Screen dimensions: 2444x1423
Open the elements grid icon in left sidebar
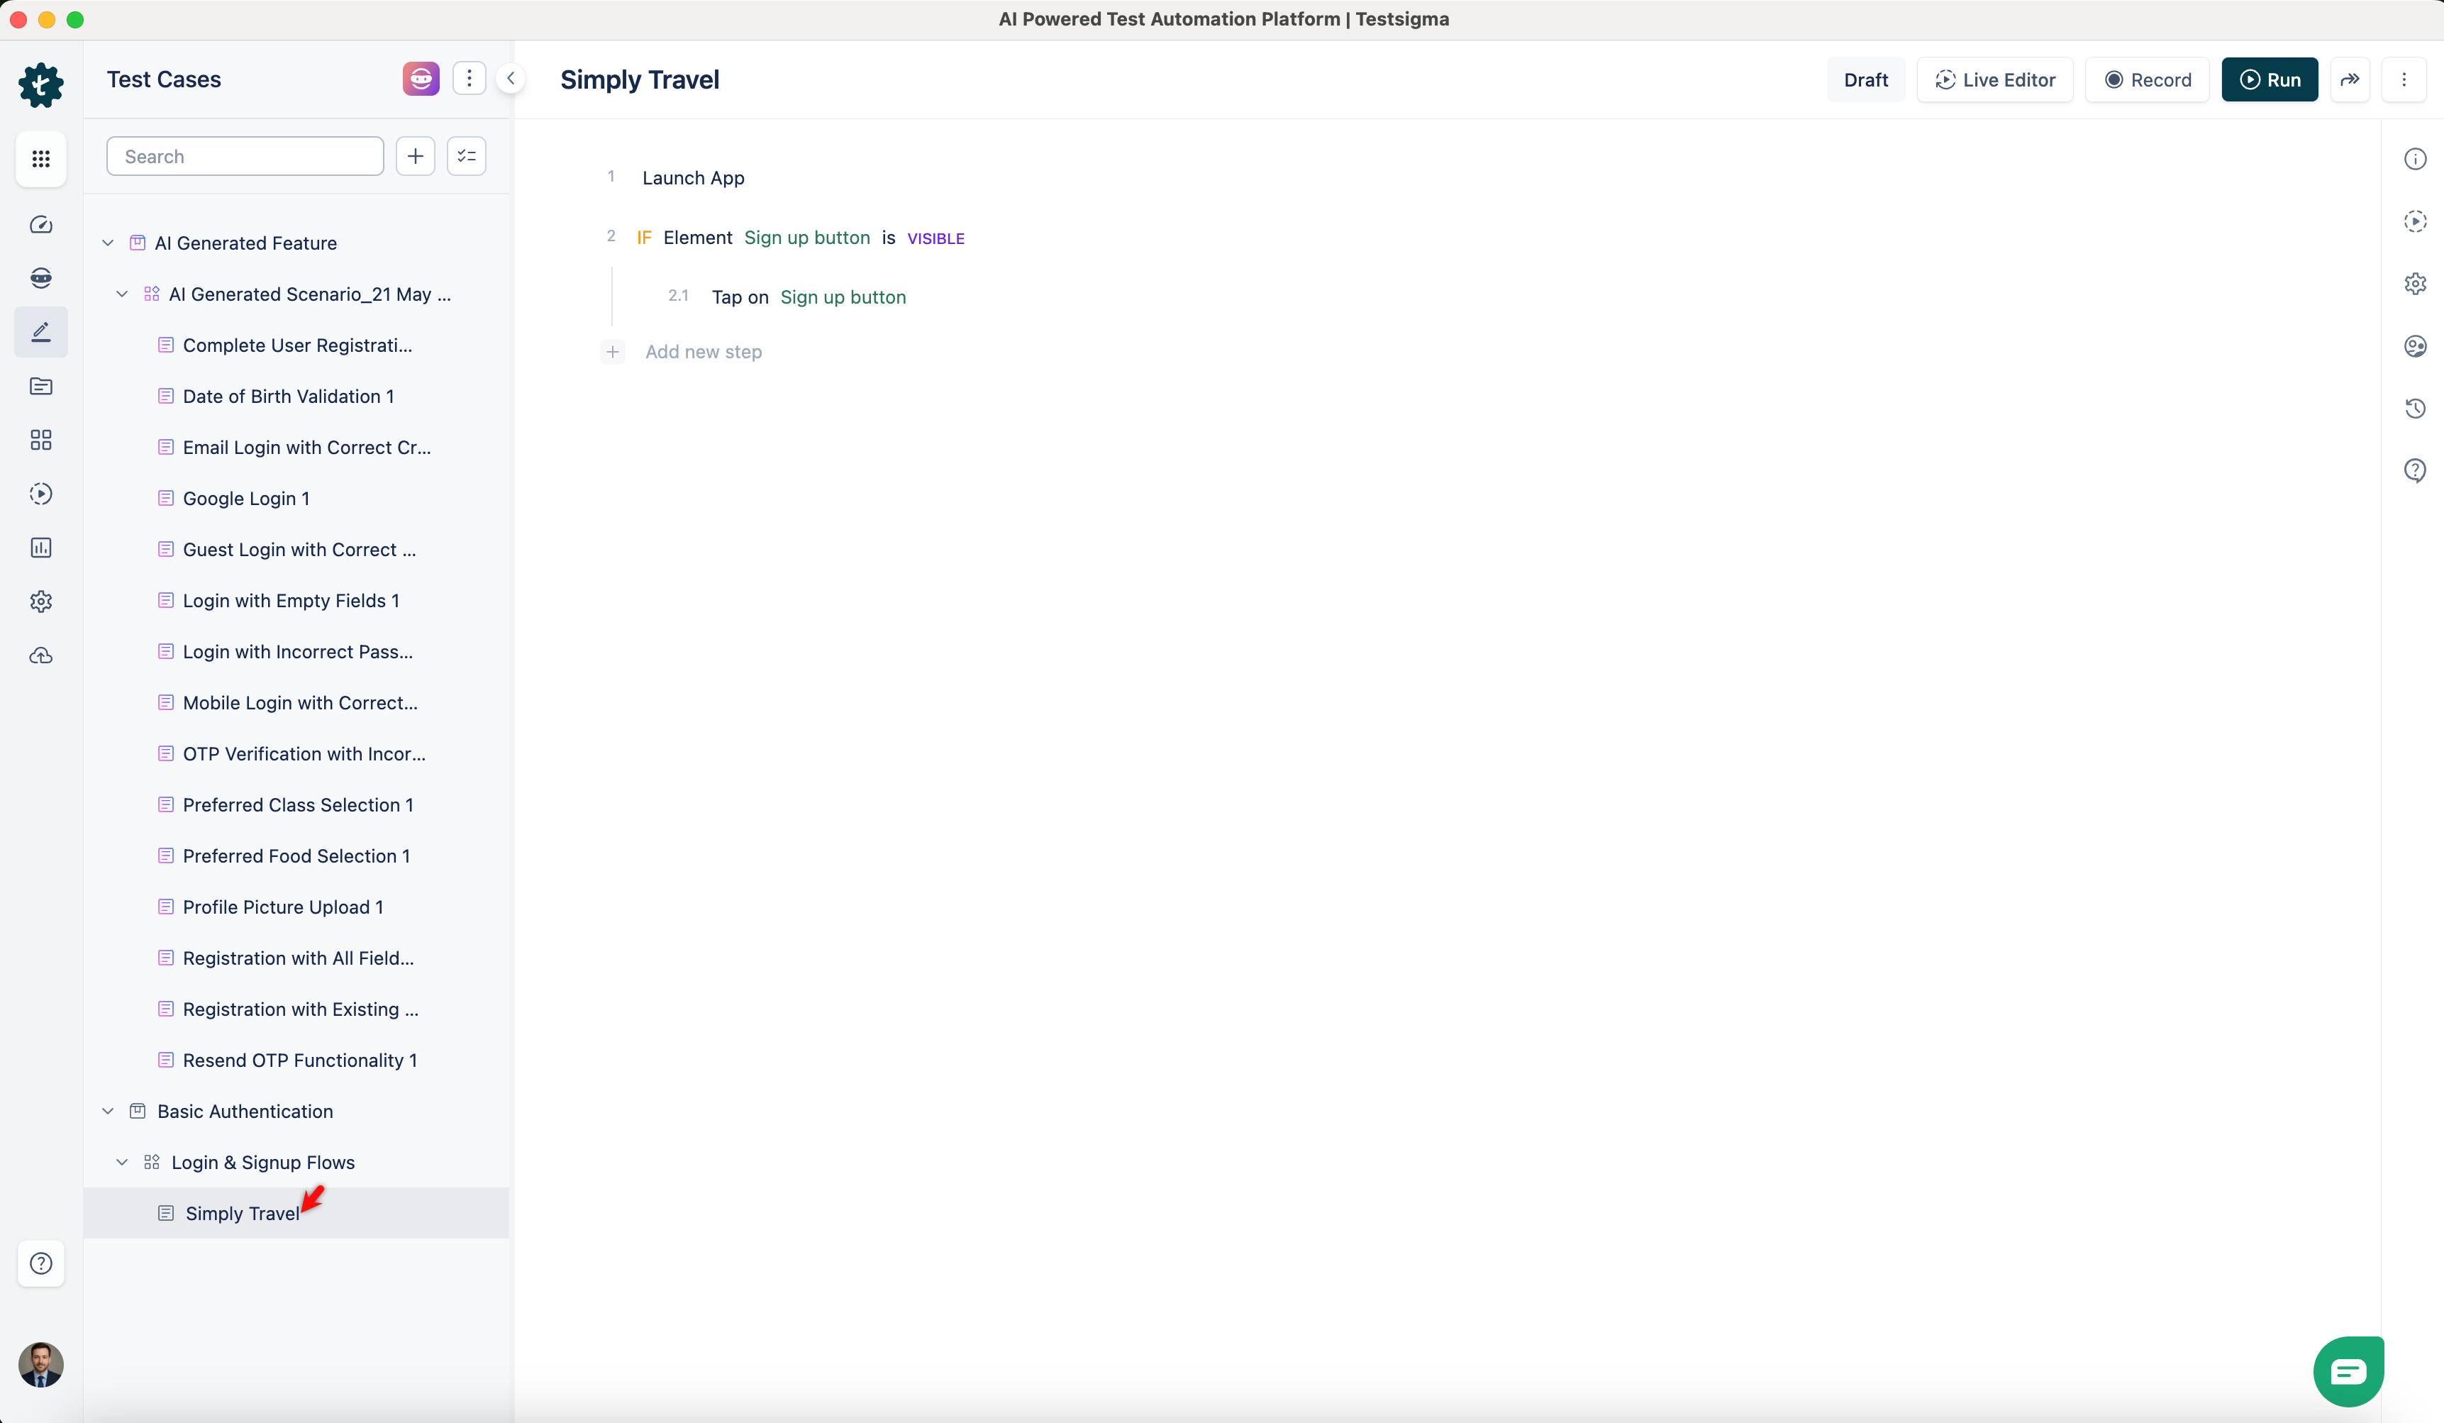tap(40, 439)
